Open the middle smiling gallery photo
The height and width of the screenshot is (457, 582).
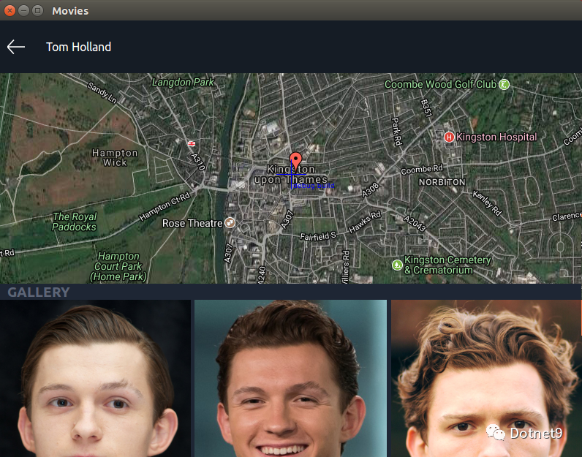pyautogui.click(x=290, y=378)
